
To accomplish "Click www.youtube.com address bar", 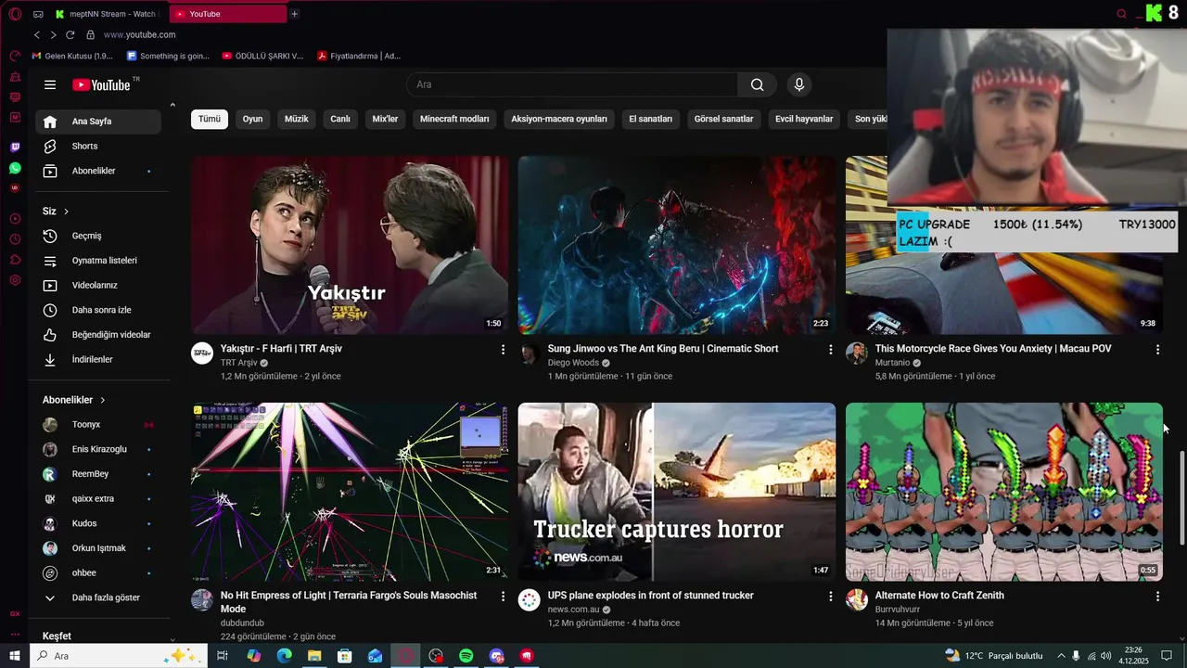I will (139, 34).
